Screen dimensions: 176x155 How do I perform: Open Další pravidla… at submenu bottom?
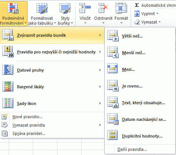point(140,149)
